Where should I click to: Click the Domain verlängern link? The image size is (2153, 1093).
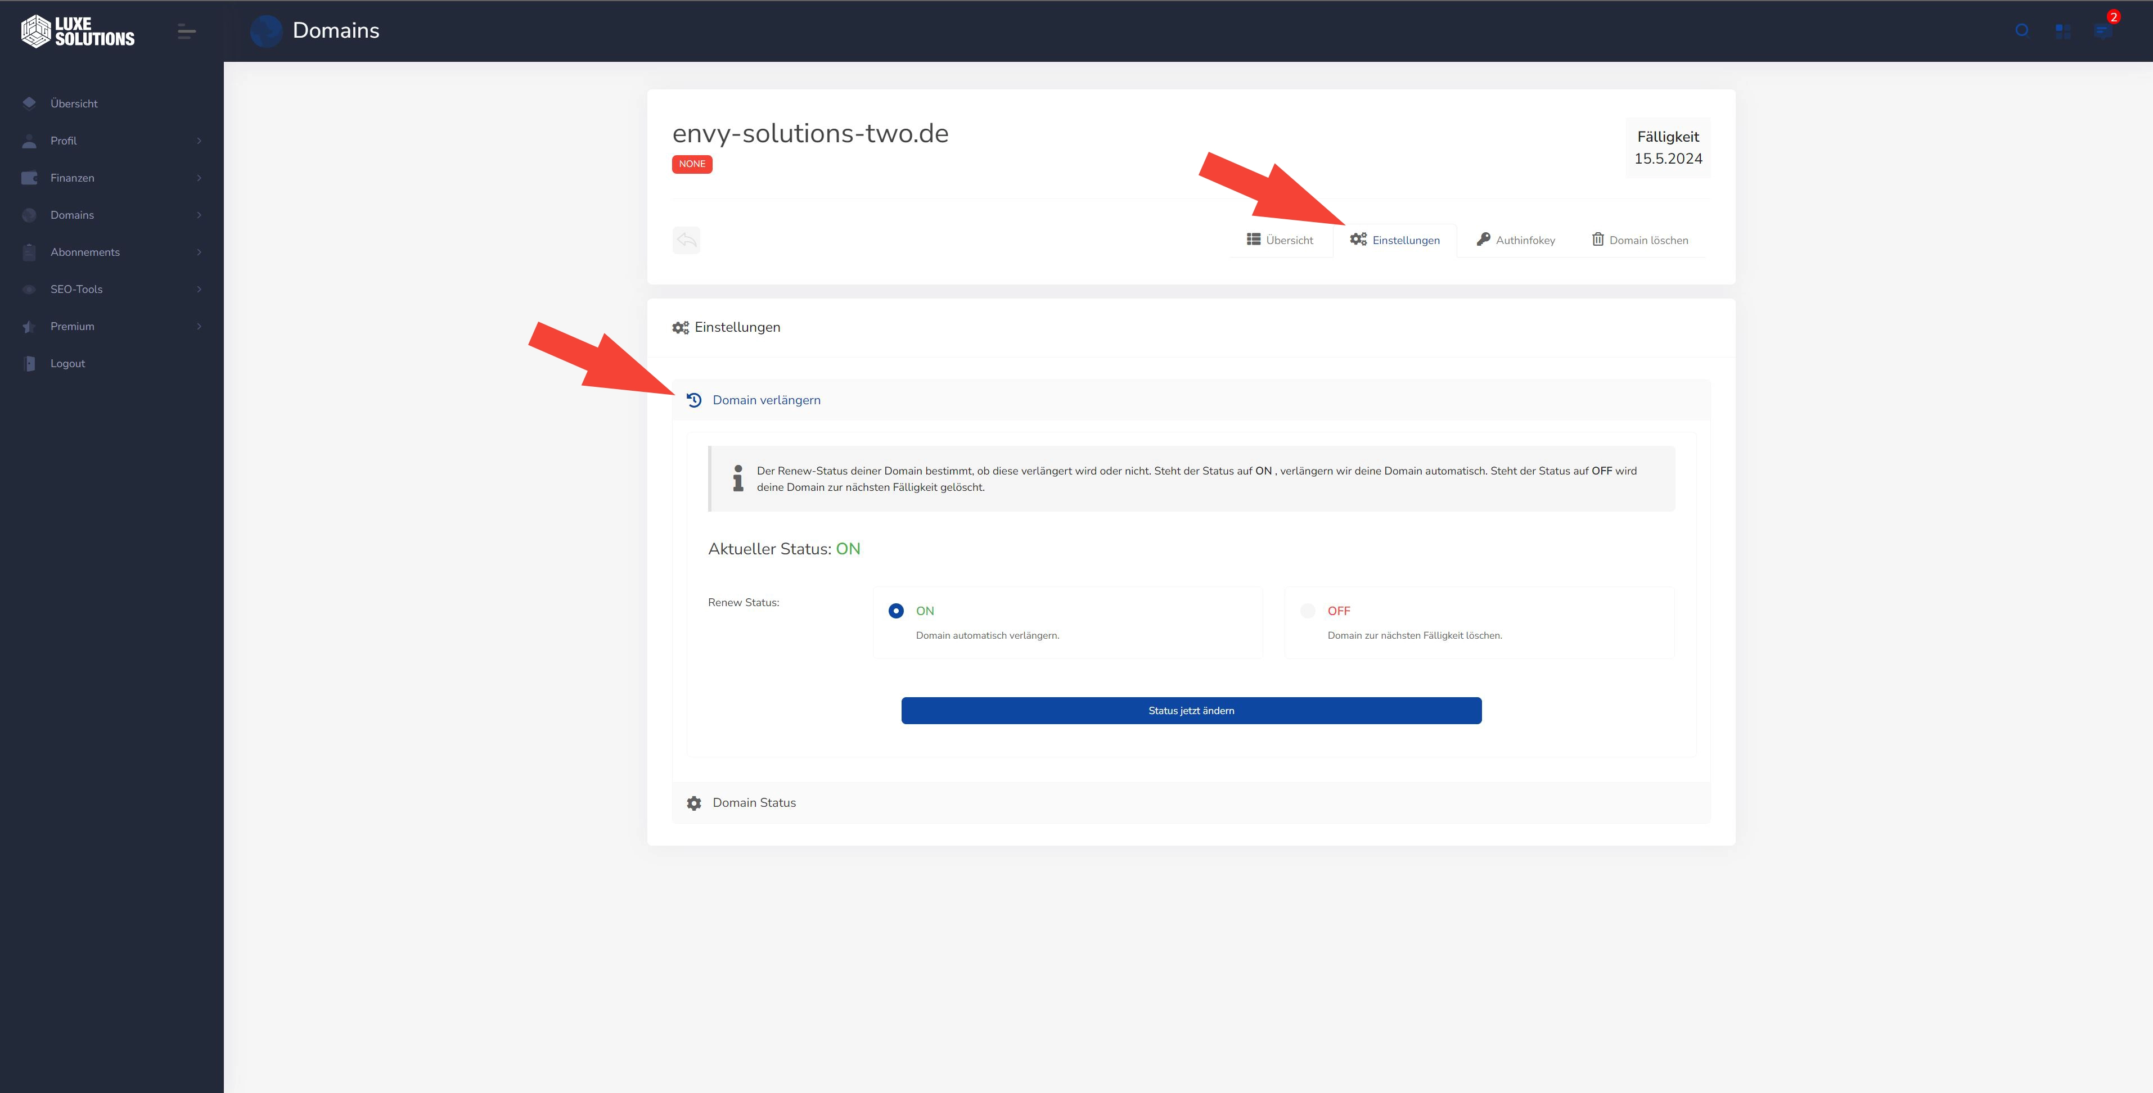click(x=765, y=400)
